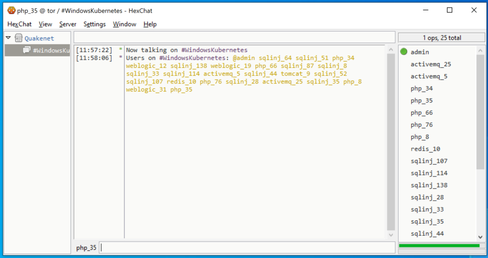
Task: Click the 'Now talking on #WindowsKubernetes' message
Action: pos(186,50)
